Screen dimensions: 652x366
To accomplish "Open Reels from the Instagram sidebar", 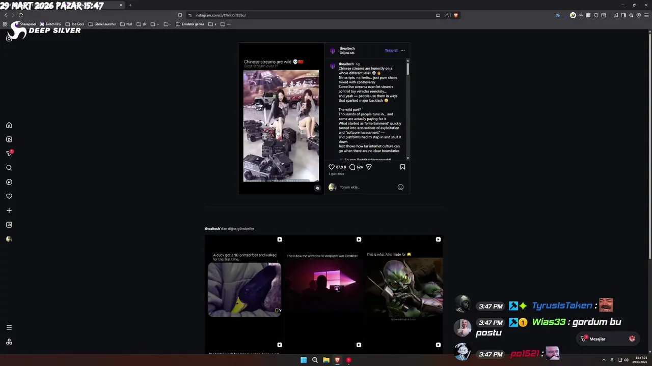I will pos(9,139).
